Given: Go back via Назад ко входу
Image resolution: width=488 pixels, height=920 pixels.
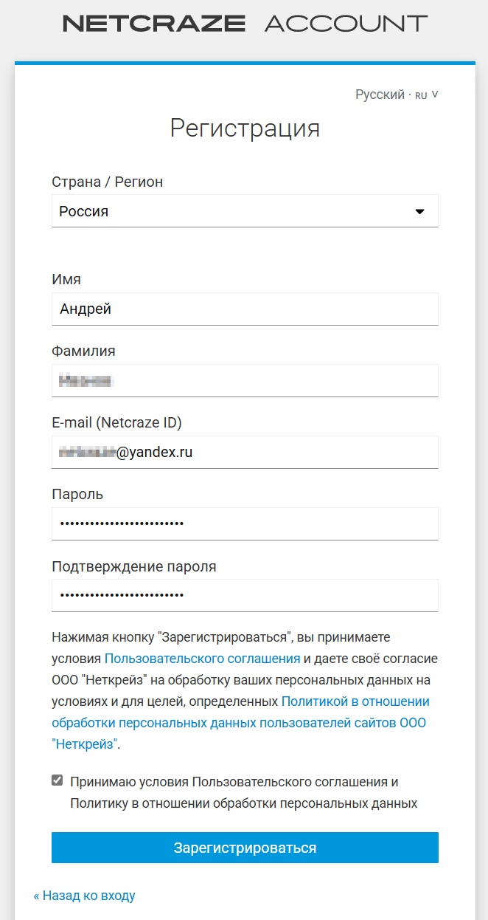Looking at the screenshot, I should coord(85,896).
